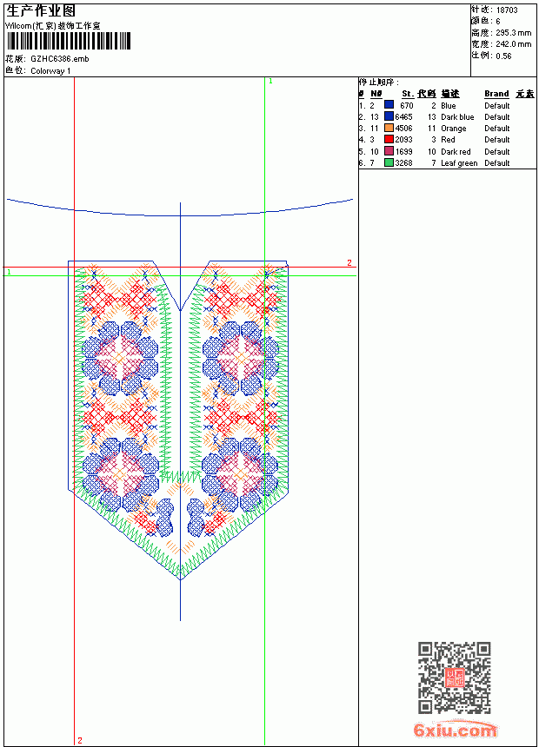The width and height of the screenshot is (539, 747).
Task: Click the stitch count value 18703
Action: tap(507, 10)
